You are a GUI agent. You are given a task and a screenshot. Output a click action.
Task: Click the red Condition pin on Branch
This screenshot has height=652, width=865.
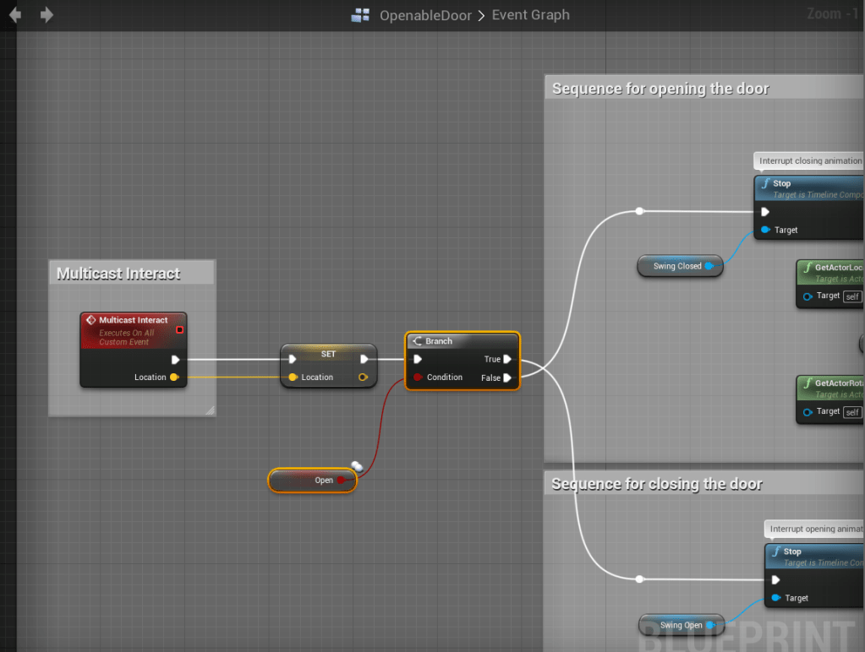[418, 378]
